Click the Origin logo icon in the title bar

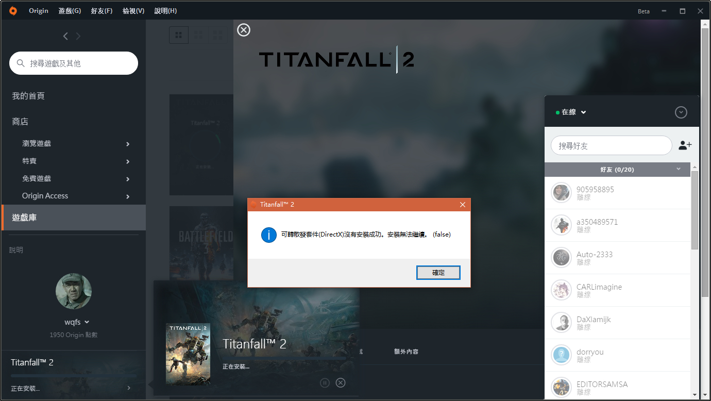coord(13,11)
